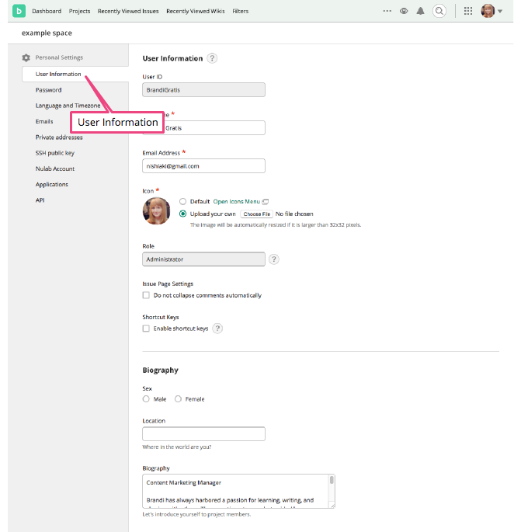
Task: Check Enable shortcut keys
Action: click(x=146, y=329)
